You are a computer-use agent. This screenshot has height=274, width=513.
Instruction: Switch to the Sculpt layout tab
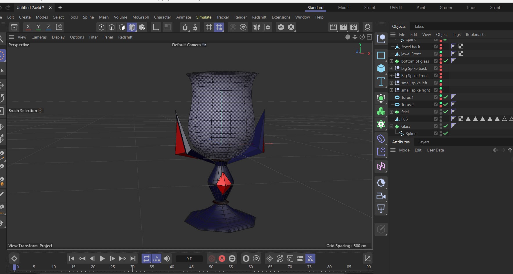point(370,8)
